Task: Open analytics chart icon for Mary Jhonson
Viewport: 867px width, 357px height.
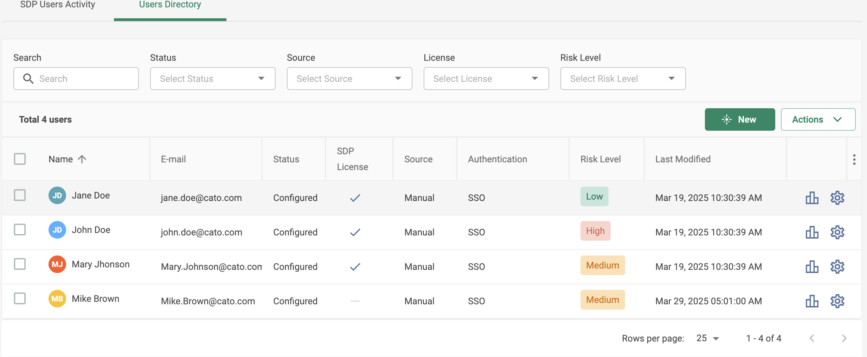Action: [812, 267]
